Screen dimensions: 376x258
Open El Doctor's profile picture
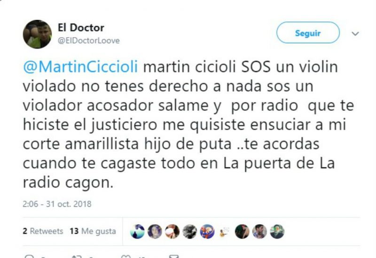37,34
